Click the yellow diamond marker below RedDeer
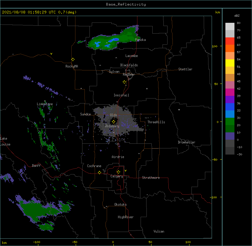The image size is (252, 246). coord(124,82)
